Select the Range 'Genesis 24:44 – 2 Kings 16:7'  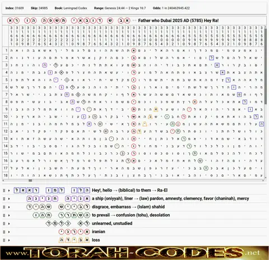[x=120, y=8]
